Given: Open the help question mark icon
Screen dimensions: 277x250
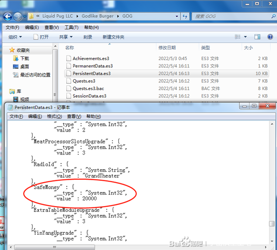Looking at the screenshot, I should click(270, 37).
